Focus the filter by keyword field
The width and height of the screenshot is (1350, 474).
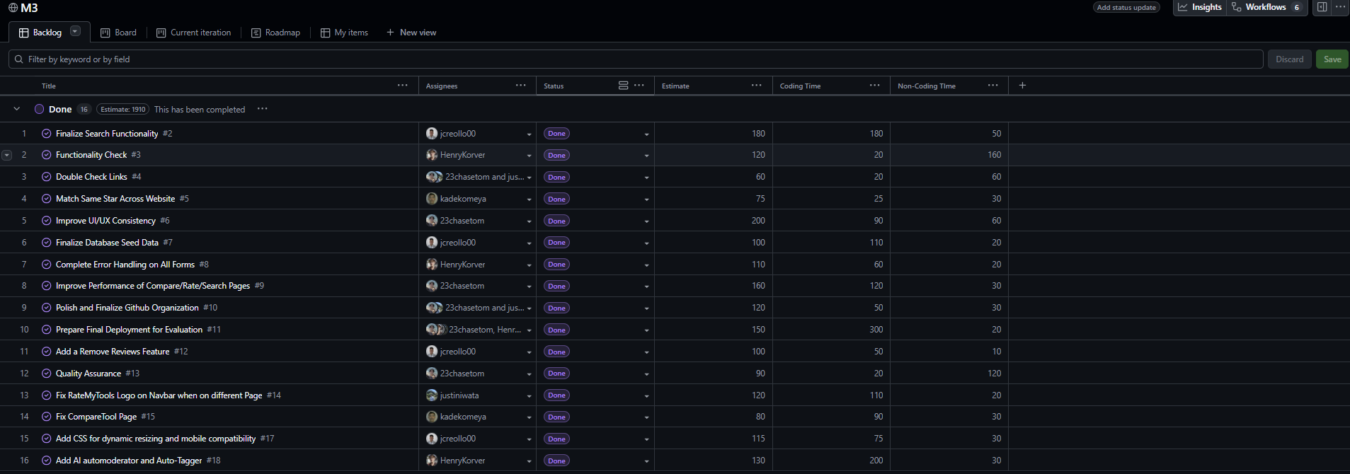(637, 59)
